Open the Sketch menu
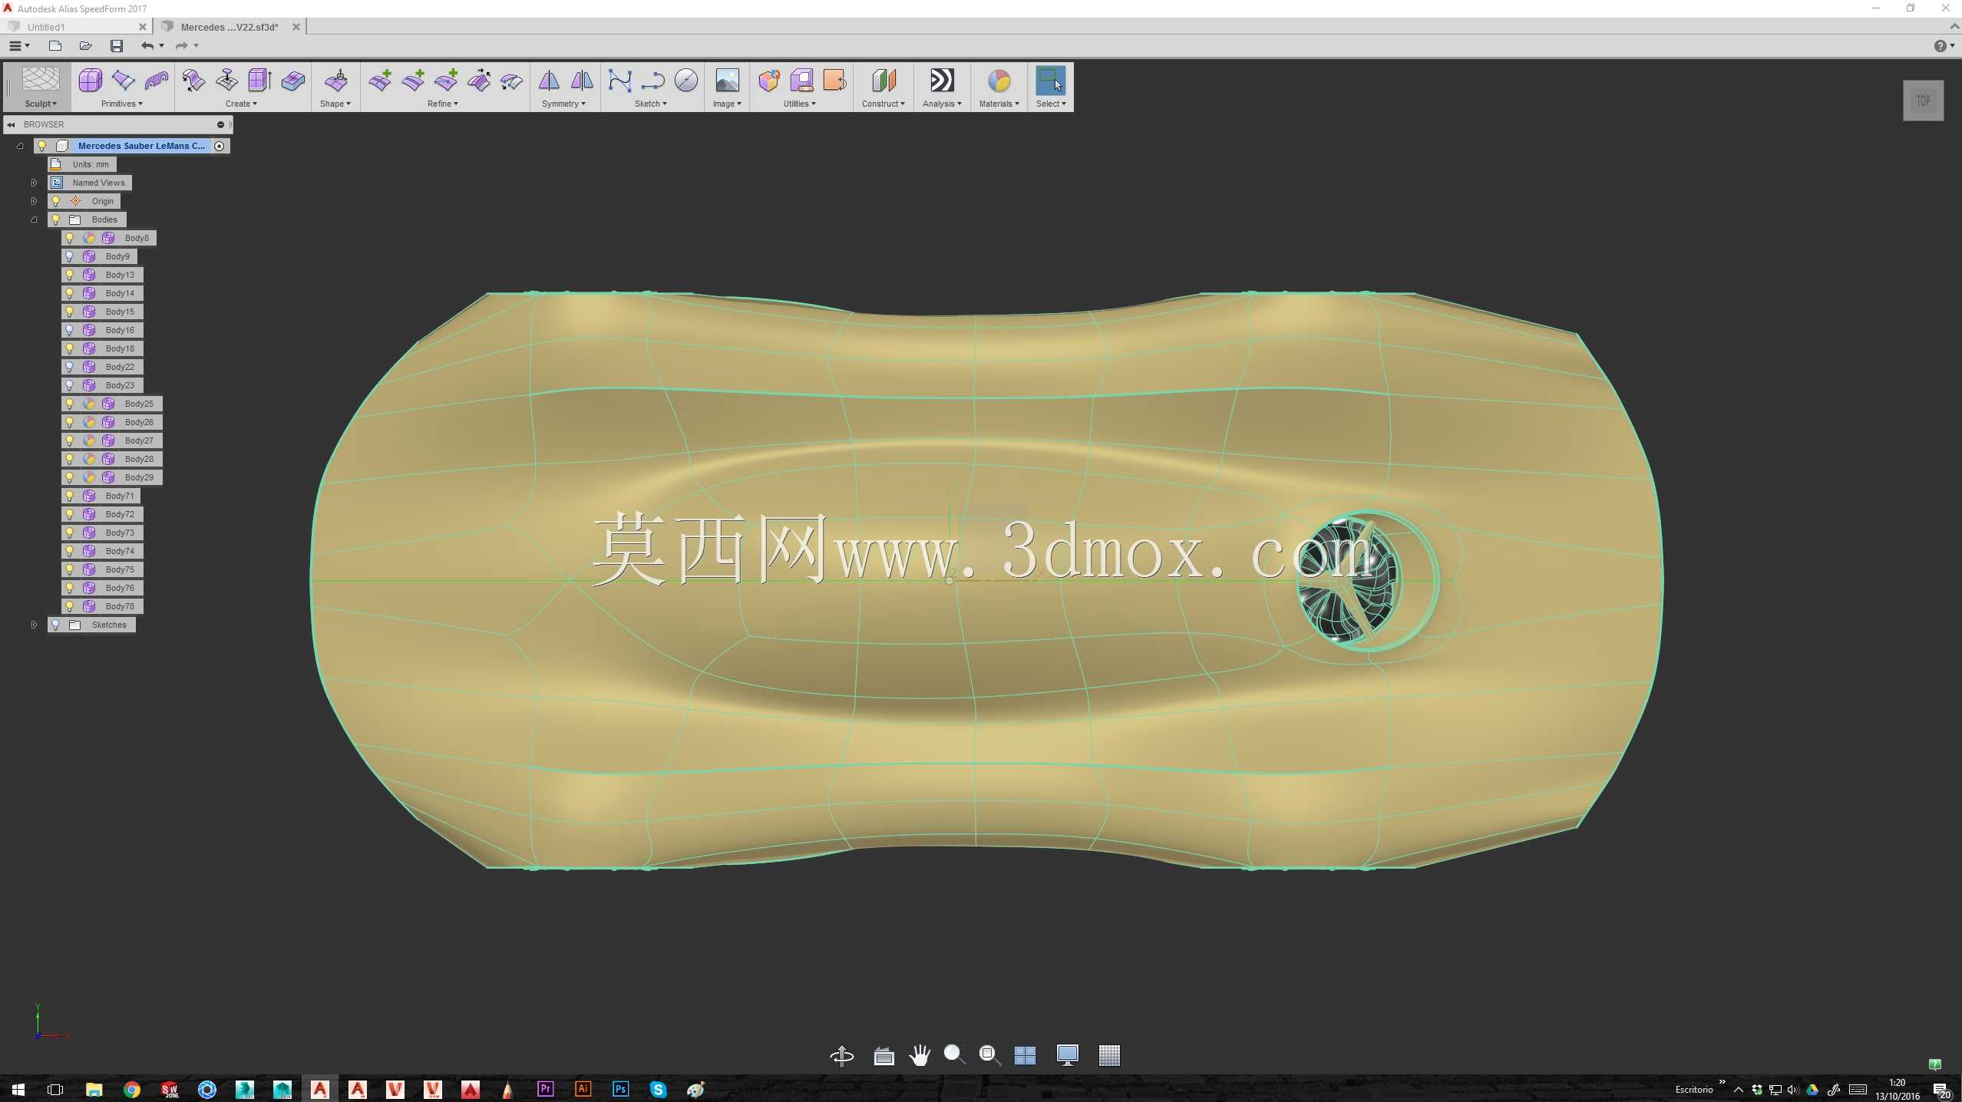1962x1102 pixels. point(651,104)
